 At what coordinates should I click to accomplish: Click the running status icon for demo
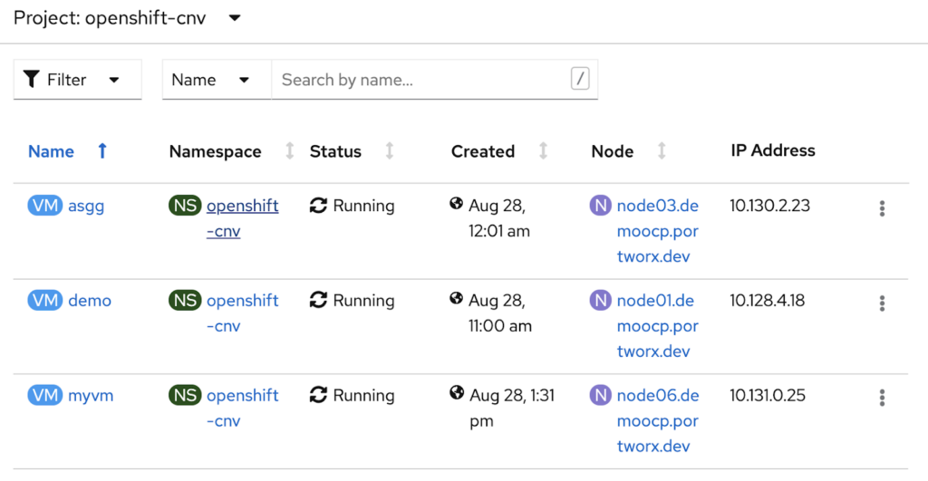coord(318,301)
